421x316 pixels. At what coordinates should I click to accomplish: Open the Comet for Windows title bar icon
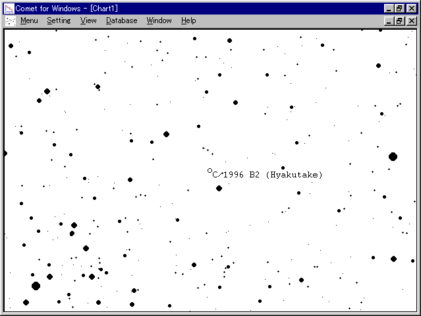(x=9, y=8)
